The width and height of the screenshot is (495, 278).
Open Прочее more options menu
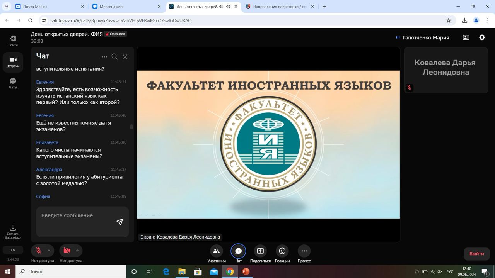tap(304, 254)
